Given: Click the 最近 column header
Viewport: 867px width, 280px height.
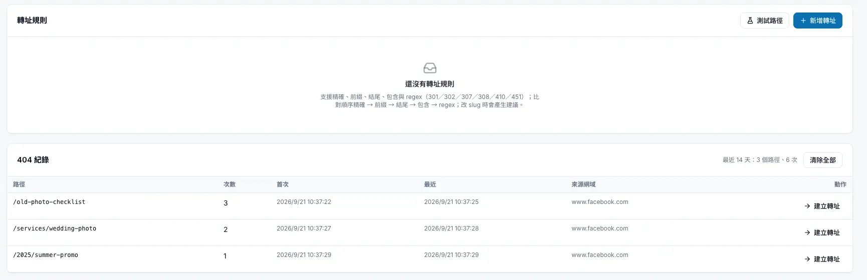Looking at the screenshot, I should [x=430, y=184].
